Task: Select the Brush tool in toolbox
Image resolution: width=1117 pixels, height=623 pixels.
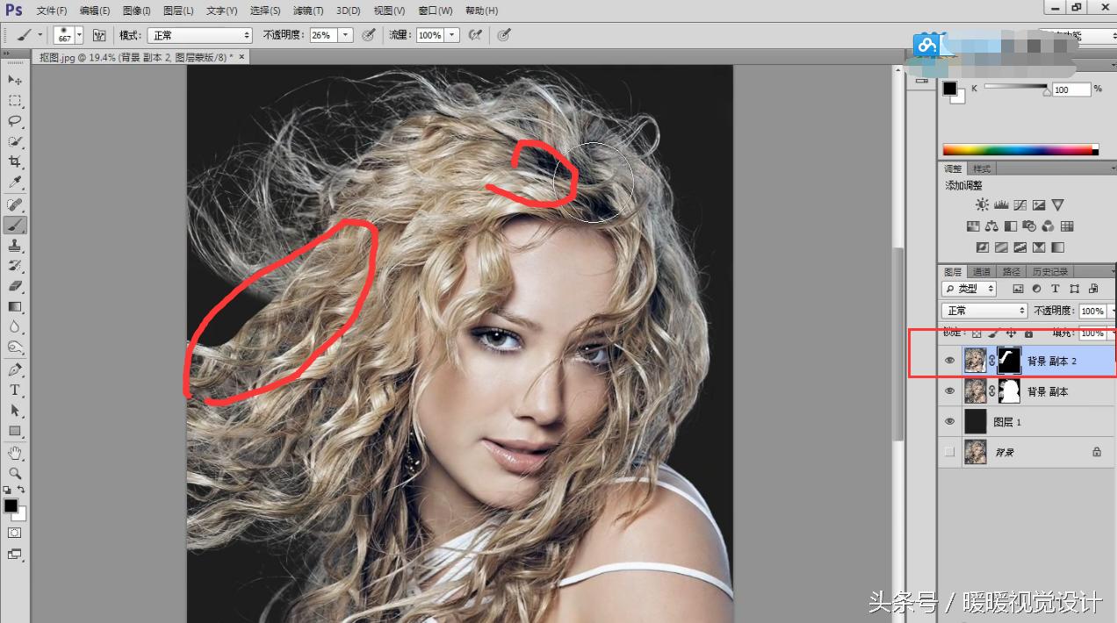Action: [x=15, y=225]
